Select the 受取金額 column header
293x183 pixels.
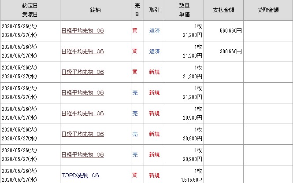pyautogui.click(x=268, y=9)
